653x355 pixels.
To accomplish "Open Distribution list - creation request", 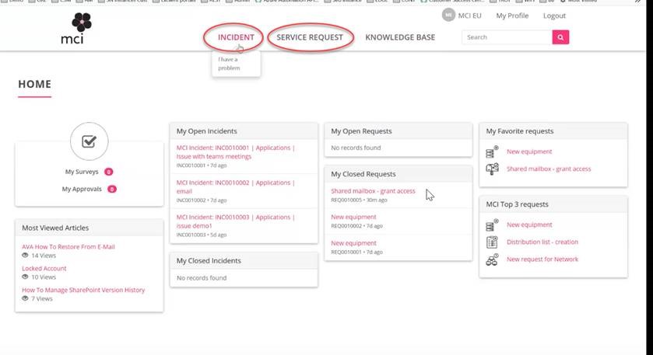I will [x=542, y=242].
